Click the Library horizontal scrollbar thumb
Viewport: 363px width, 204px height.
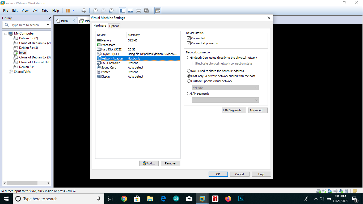(22, 183)
